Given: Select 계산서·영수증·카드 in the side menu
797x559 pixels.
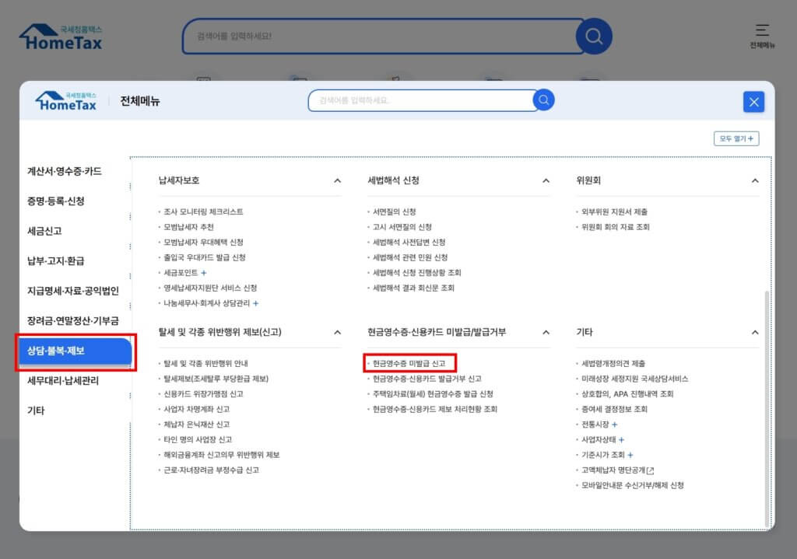Looking at the screenshot, I should pos(65,171).
